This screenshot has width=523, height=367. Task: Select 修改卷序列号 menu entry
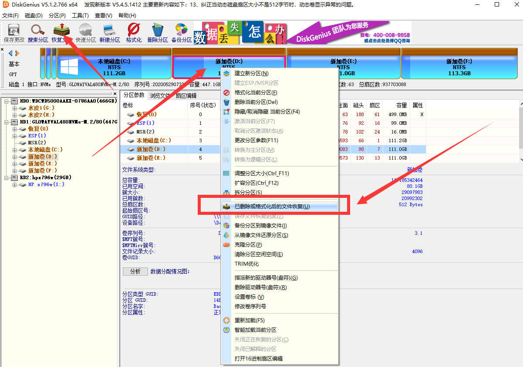click(280, 307)
